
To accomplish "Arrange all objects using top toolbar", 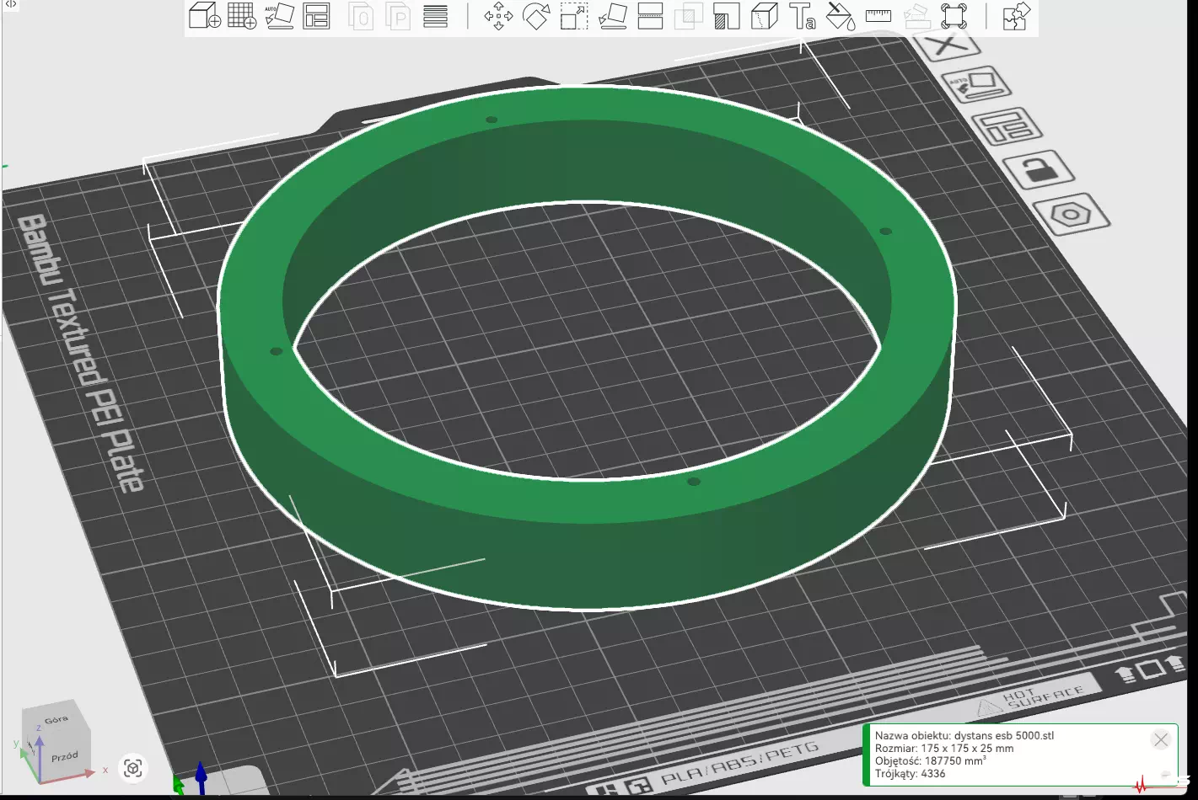I will click(316, 16).
